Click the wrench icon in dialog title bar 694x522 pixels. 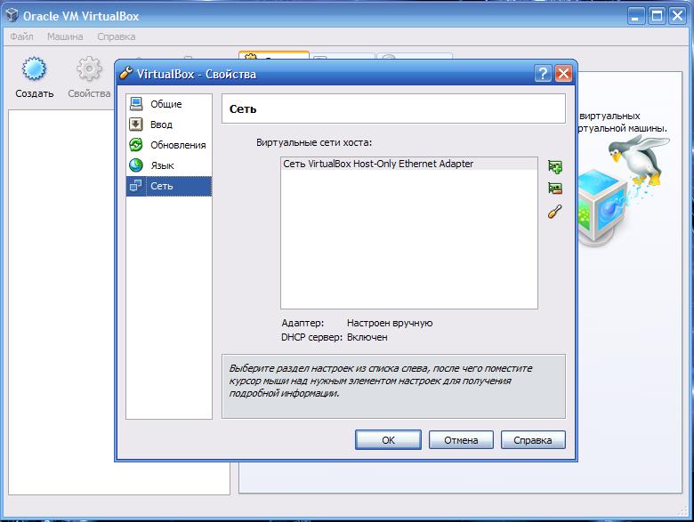click(x=126, y=73)
